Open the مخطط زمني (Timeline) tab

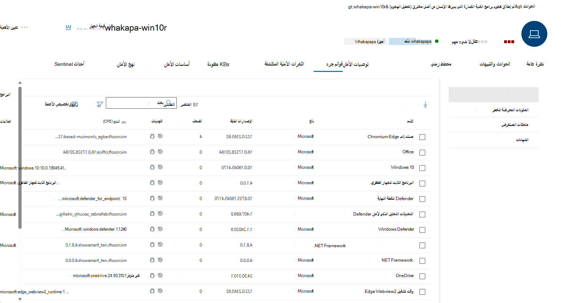[441, 64]
